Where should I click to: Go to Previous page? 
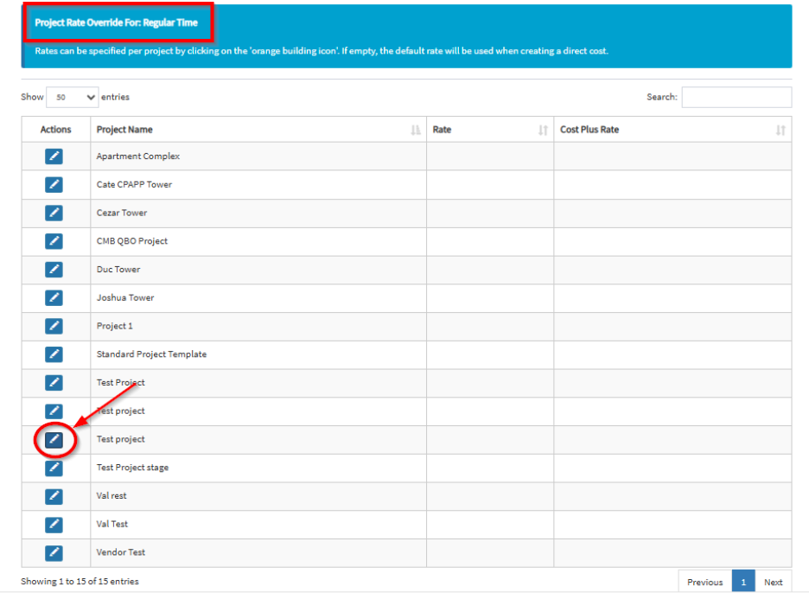click(704, 582)
